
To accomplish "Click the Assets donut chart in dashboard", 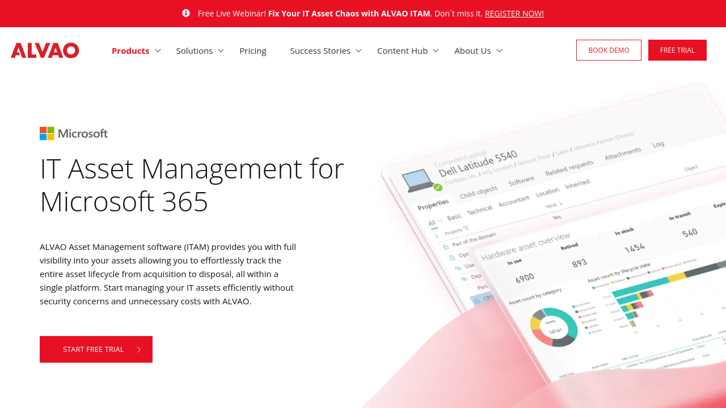I will pyautogui.click(x=553, y=328).
